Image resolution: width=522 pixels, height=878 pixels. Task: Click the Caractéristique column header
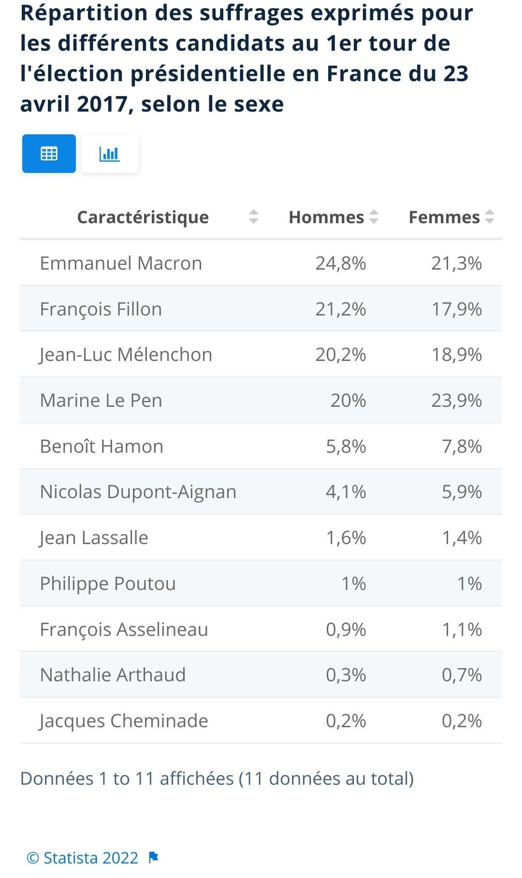[x=143, y=217]
